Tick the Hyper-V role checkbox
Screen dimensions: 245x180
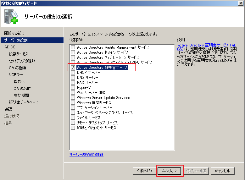pos(73,87)
